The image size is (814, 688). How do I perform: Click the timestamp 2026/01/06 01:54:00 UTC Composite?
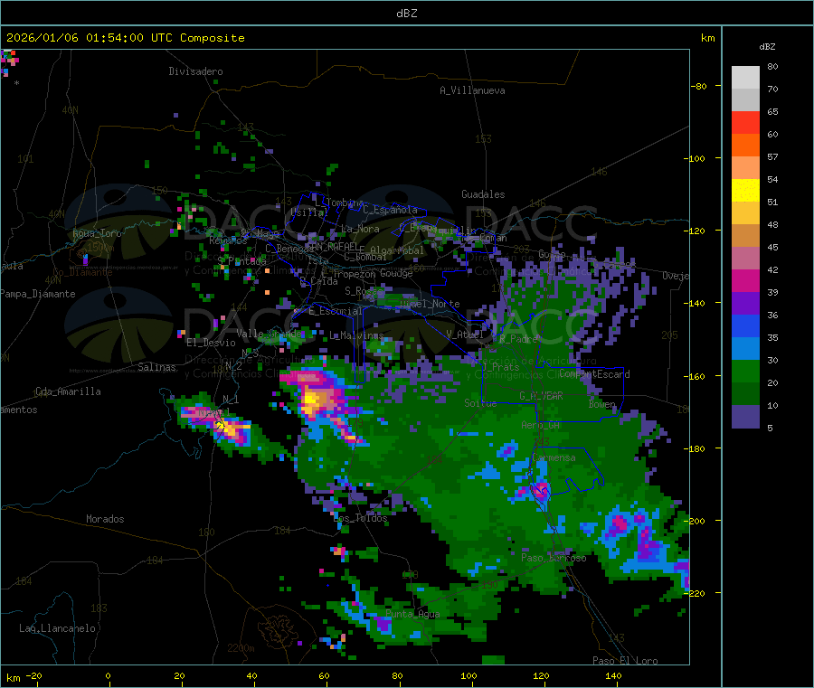125,38
